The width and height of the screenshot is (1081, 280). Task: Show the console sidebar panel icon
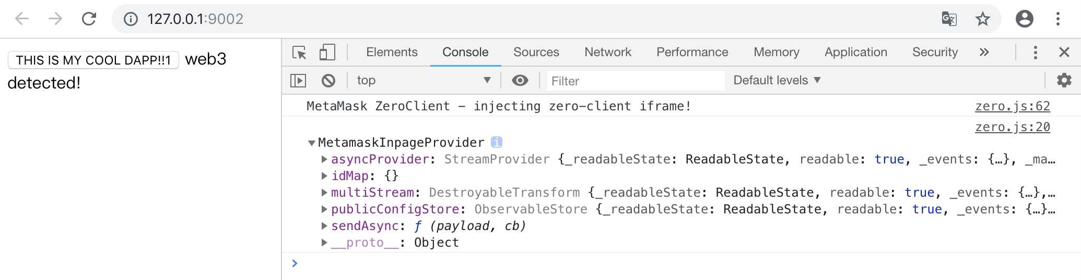[298, 81]
